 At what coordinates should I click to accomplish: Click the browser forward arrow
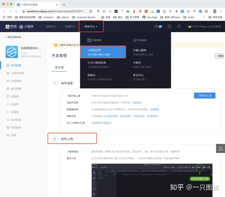click(10, 11)
